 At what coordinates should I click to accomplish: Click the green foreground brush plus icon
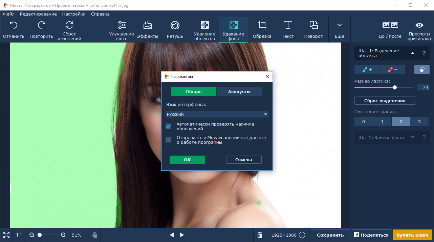point(367,70)
